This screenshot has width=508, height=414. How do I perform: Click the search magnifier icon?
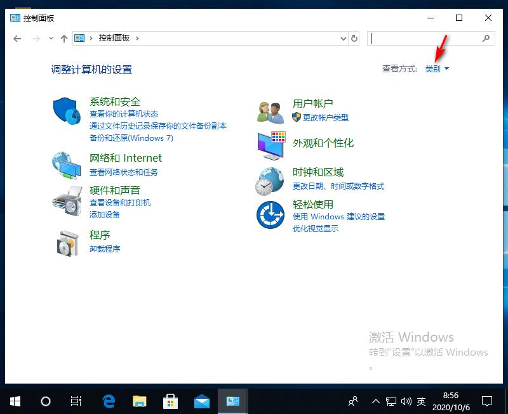coord(486,39)
